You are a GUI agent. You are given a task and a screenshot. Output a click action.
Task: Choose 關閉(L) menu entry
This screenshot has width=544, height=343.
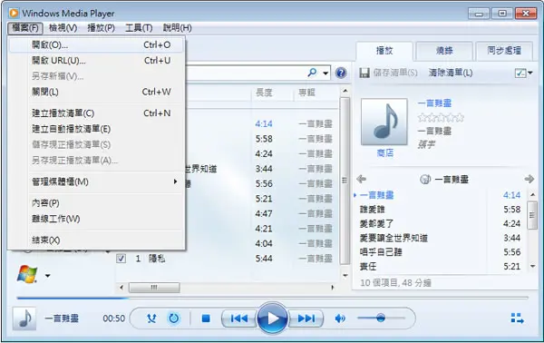[96, 92]
